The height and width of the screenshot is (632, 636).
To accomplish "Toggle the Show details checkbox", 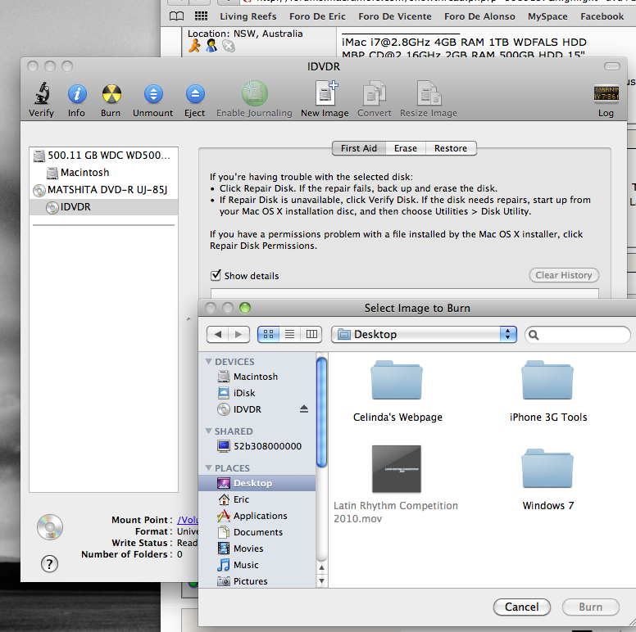I will [216, 276].
